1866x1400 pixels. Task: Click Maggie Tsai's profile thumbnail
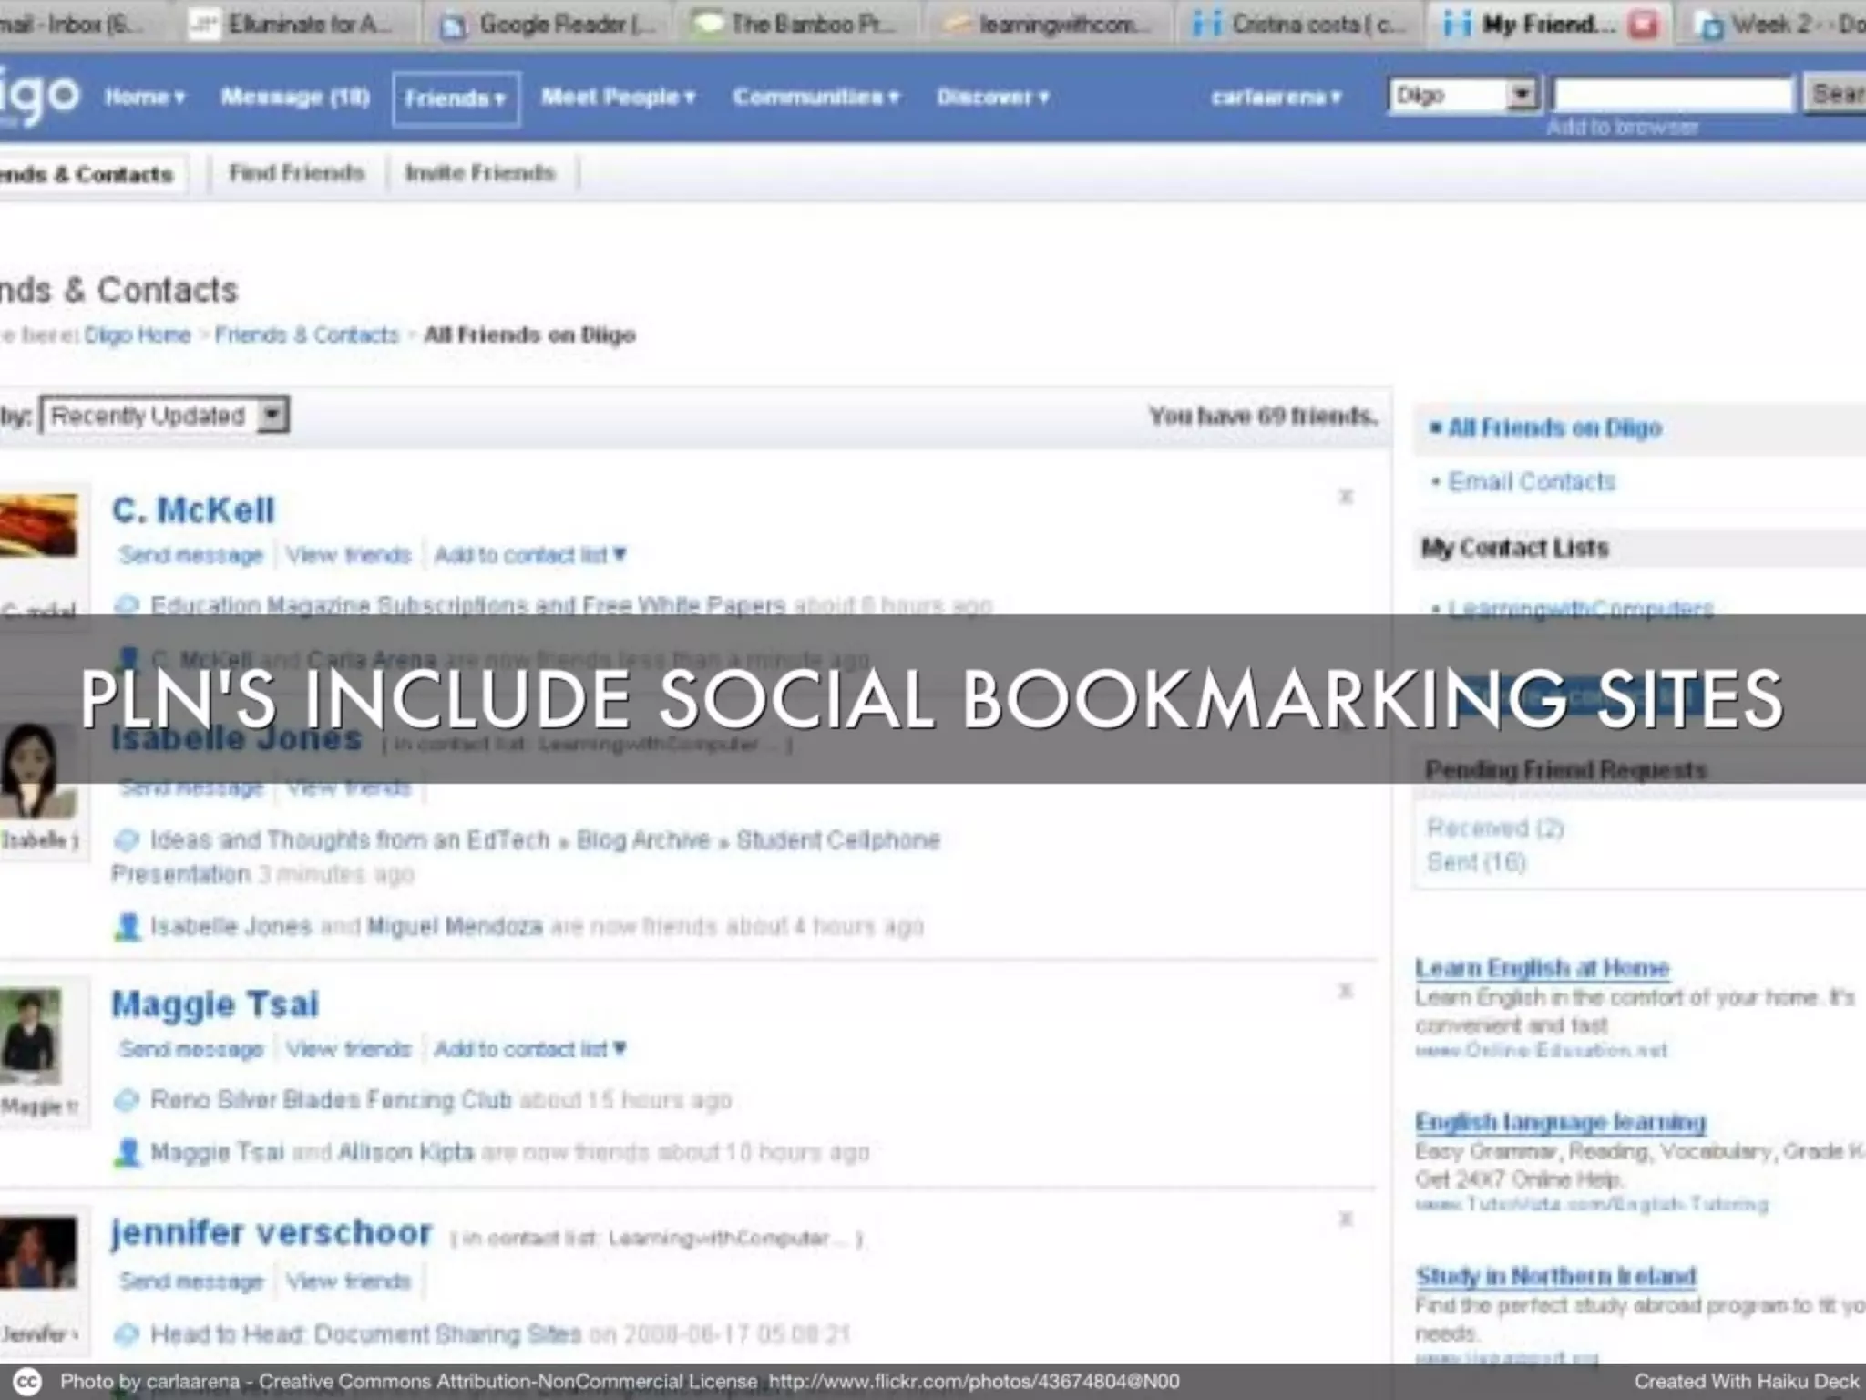pyautogui.click(x=33, y=1035)
